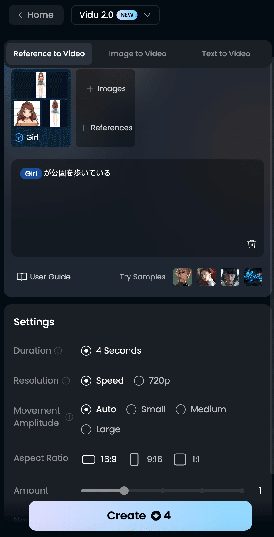
Task: Select the 720p resolution option
Action: coord(139,381)
